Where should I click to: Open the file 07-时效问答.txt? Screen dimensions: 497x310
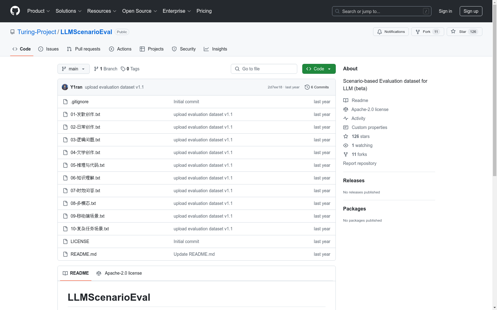[85, 191]
